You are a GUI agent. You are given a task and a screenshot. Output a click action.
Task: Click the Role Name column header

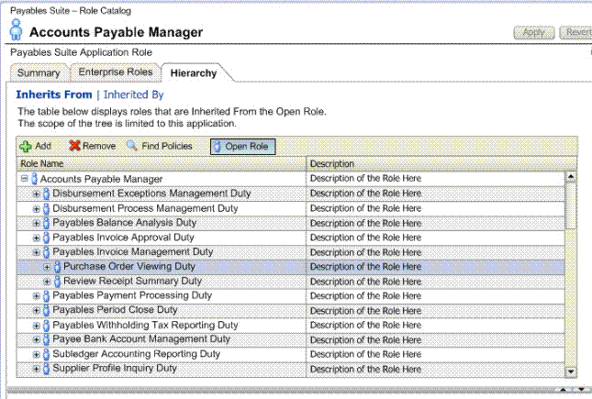coord(162,164)
